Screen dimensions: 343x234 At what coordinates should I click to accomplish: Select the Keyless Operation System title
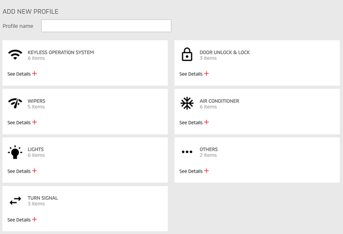pyautogui.click(x=61, y=52)
